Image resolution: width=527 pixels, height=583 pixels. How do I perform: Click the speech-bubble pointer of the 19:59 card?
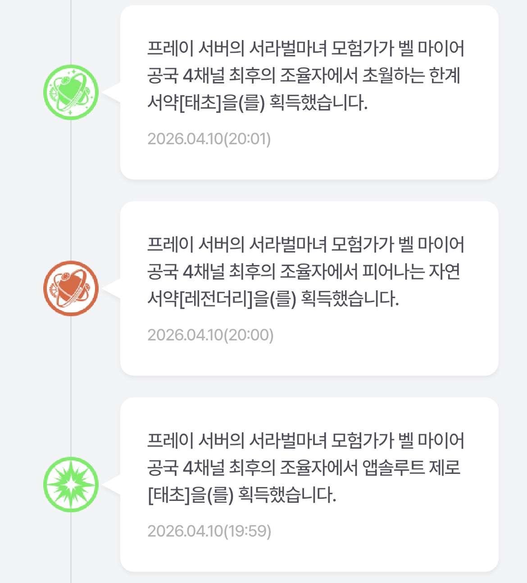pos(112,485)
